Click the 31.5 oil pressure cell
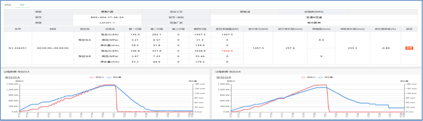The height and width of the screenshot is (121, 423). click(200, 40)
